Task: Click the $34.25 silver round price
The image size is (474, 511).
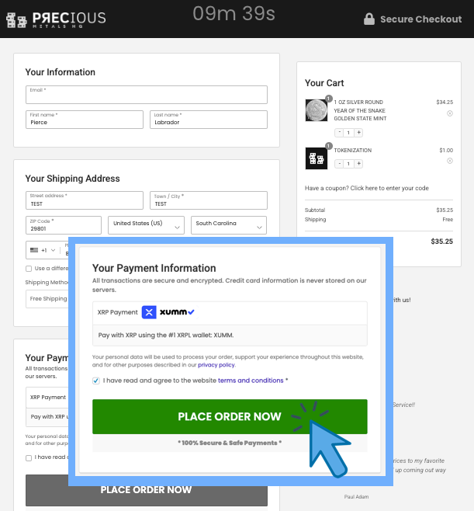Action: pyautogui.click(x=445, y=102)
